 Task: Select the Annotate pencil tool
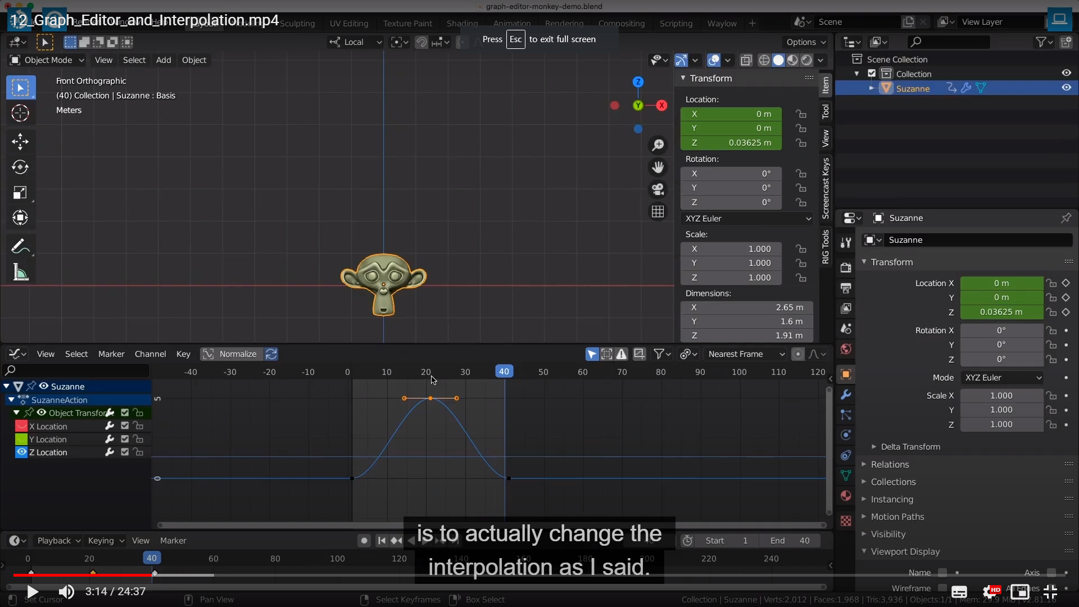point(20,246)
